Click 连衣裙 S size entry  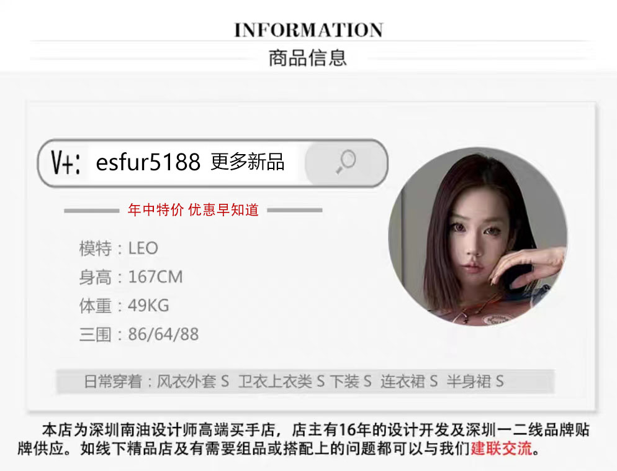(409, 381)
